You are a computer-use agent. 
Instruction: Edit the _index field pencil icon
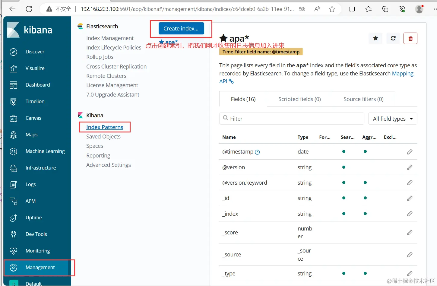(410, 214)
